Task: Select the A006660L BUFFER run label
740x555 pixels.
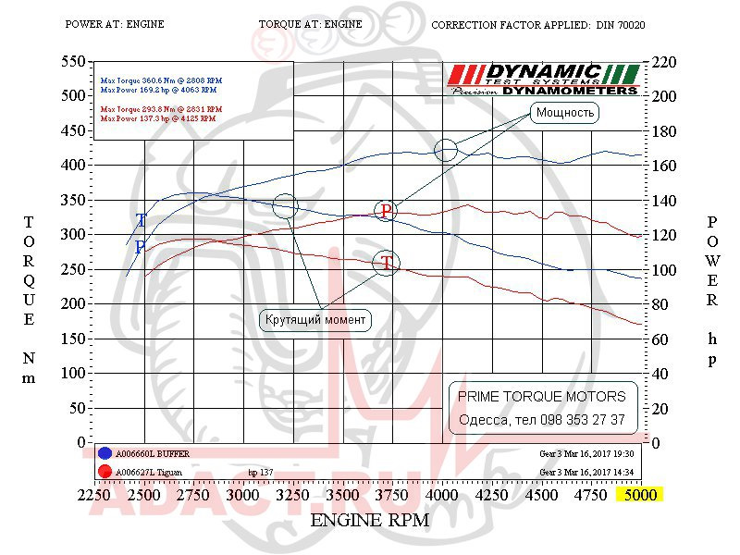Action: (x=153, y=454)
